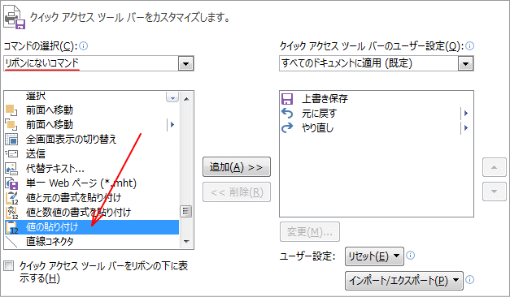Click the 全画面表示の切り替え icon

click(11, 140)
